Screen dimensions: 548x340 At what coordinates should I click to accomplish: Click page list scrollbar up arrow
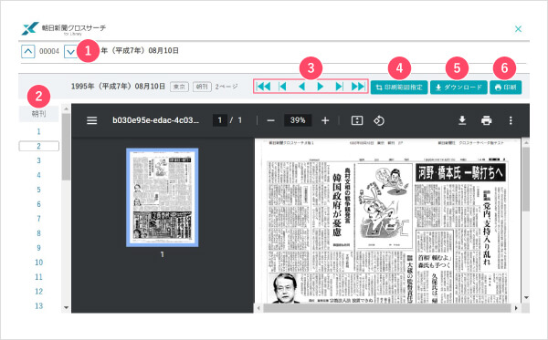pos(66,108)
